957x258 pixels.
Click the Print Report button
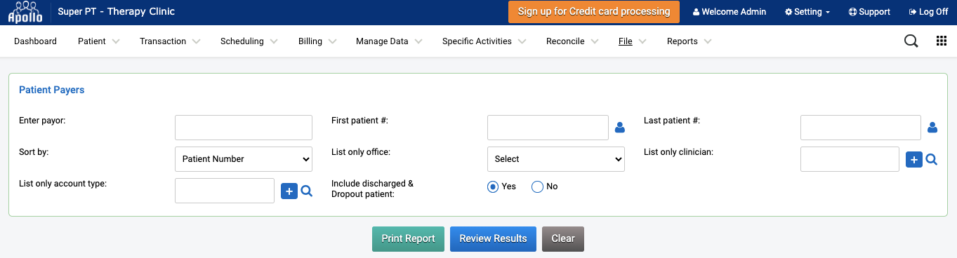[x=408, y=238]
